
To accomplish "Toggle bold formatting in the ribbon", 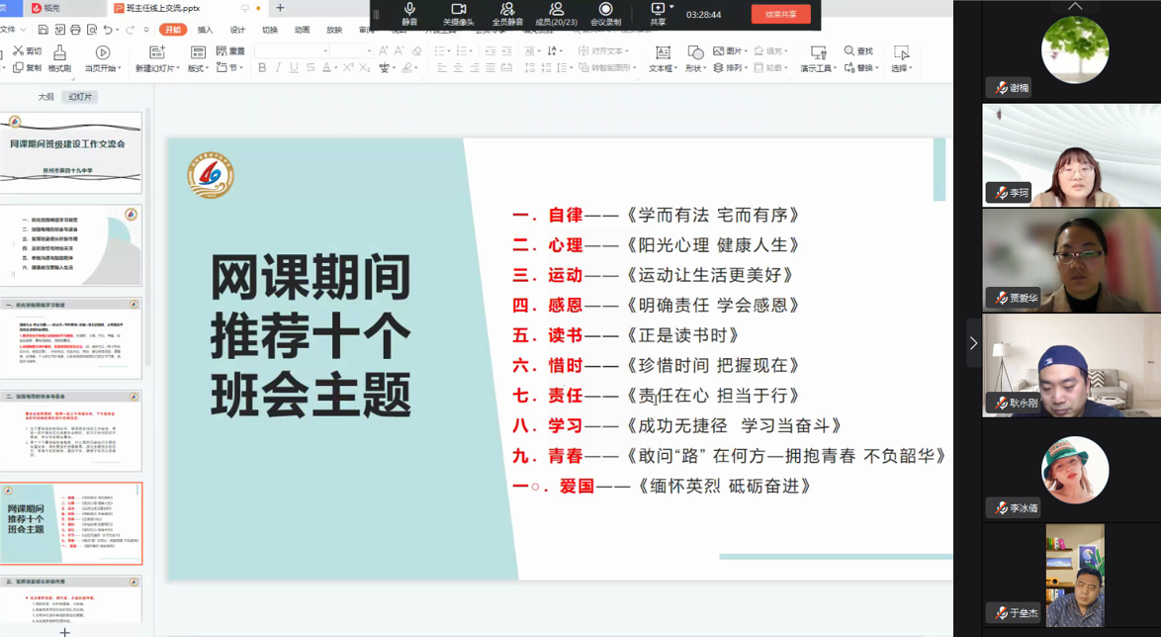I will coord(262,68).
